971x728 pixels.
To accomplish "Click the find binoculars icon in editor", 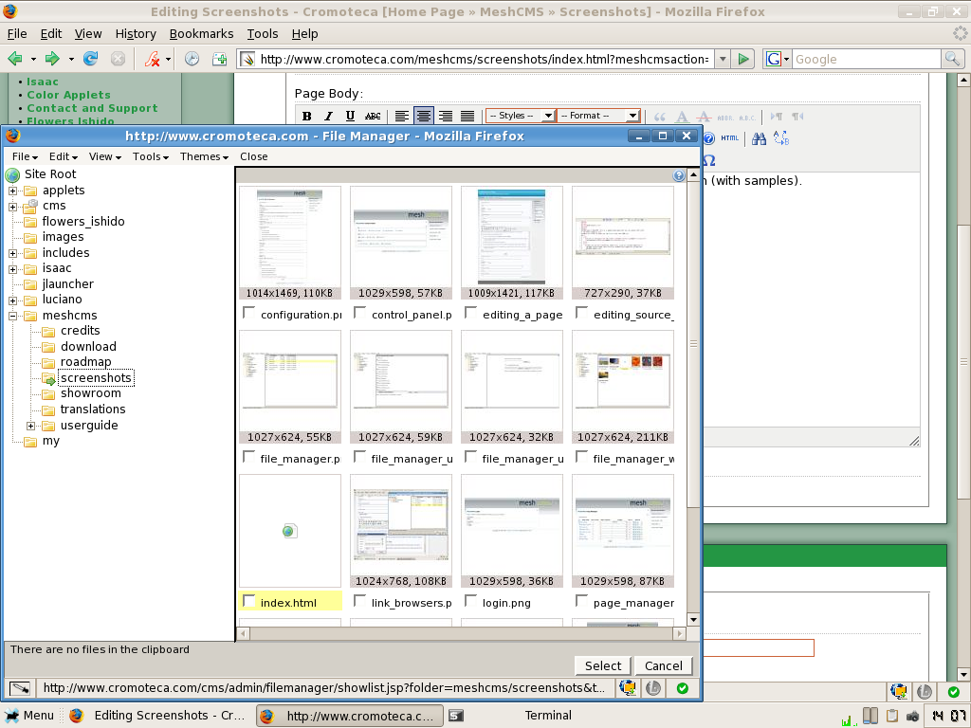I will click(759, 138).
